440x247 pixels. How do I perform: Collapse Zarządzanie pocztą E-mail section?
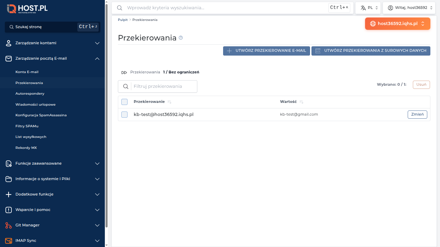click(97, 59)
